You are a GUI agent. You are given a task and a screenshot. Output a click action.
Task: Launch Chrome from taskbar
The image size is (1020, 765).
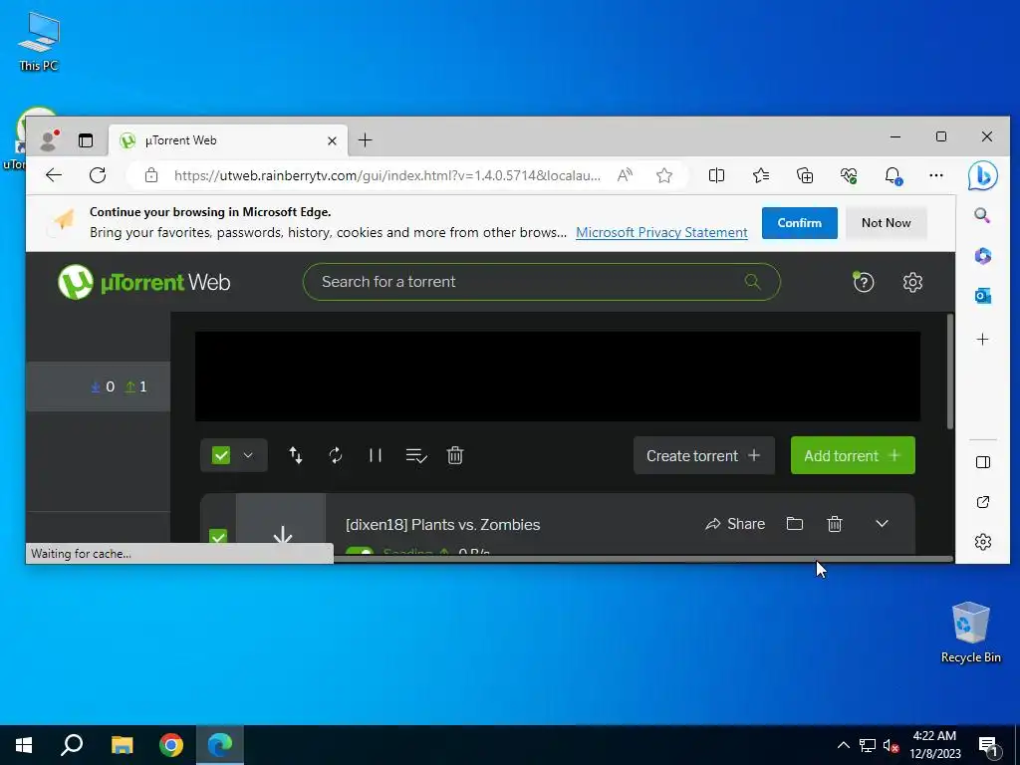[x=171, y=745]
